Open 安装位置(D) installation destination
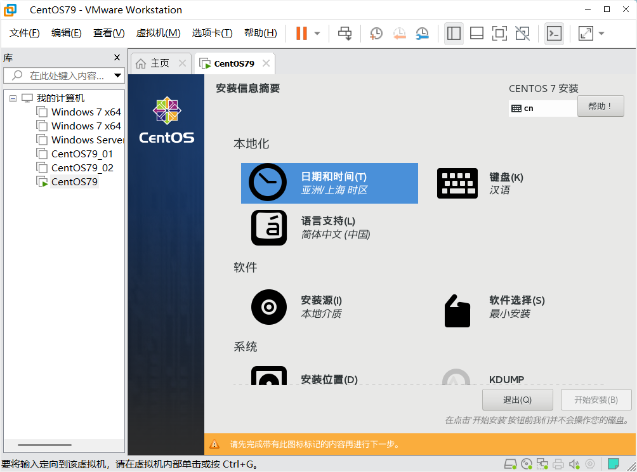This screenshot has height=472, width=637. pyautogui.click(x=305, y=377)
